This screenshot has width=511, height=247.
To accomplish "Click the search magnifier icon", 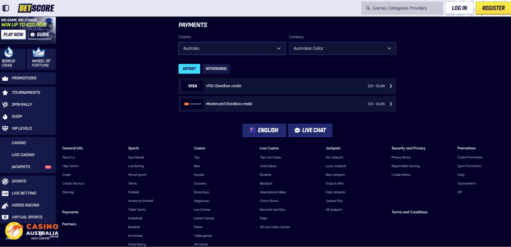I will (368, 8).
